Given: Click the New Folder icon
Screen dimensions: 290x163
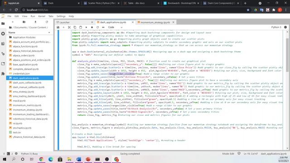Looking at the screenshot, I should pyautogui.click(x=24, y=22).
